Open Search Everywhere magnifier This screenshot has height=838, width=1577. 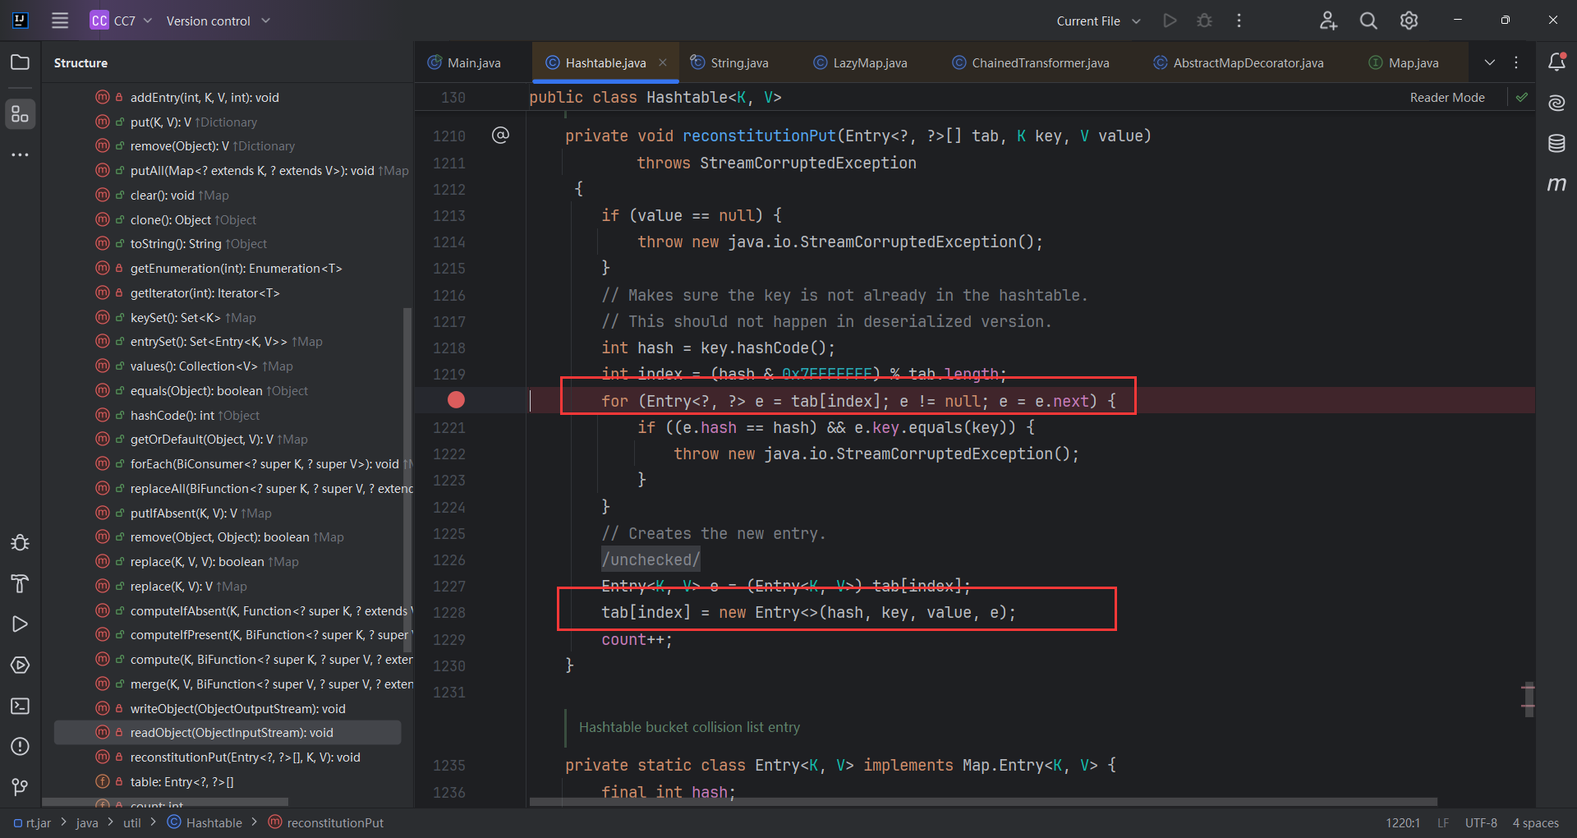coord(1368,21)
